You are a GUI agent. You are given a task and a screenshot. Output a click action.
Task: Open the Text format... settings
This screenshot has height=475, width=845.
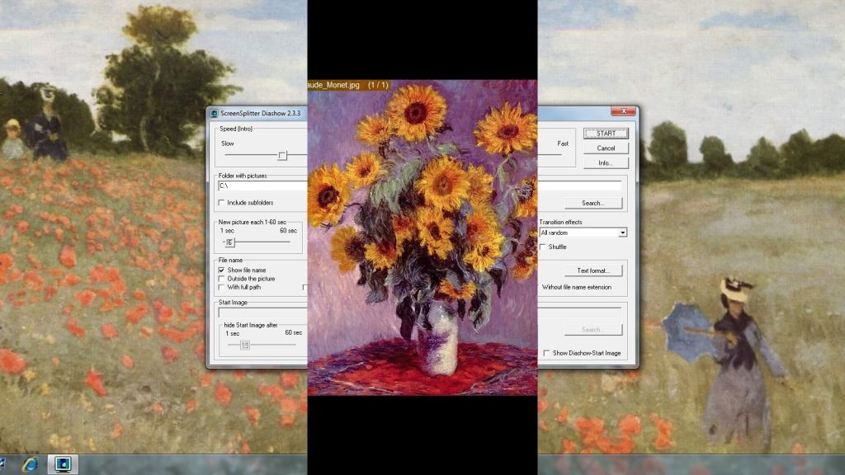tap(593, 270)
